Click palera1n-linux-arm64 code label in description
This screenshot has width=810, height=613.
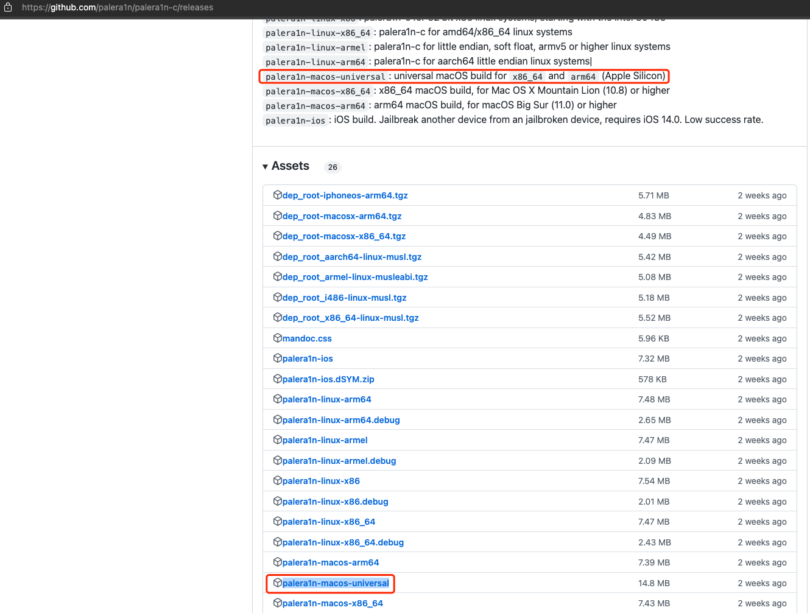click(315, 62)
